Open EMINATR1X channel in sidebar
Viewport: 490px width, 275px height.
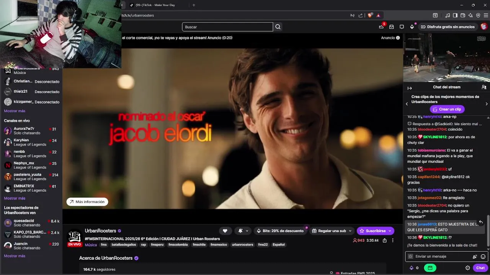coord(31,188)
